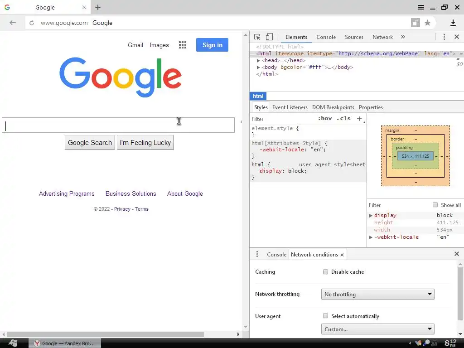This screenshot has height=348, width=464.
Task: Click the protect lock icon in address bar
Action: 415,23
